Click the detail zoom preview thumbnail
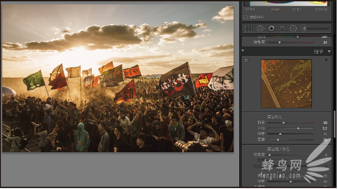This screenshot has width=338, height=189. tap(286, 84)
